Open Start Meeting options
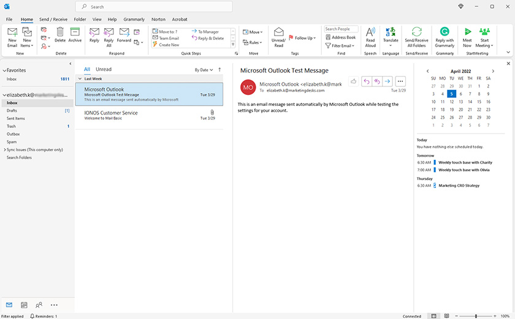 click(484, 37)
